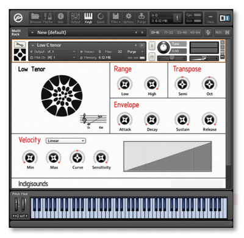
Task: Click the Purge icon in toolbar
Action: point(142,18)
